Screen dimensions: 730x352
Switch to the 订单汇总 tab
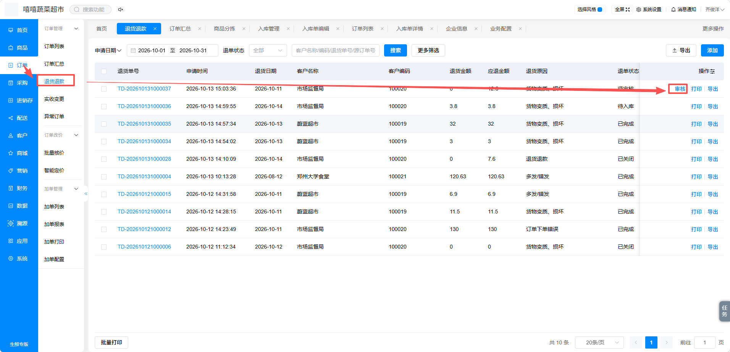pos(180,29)
